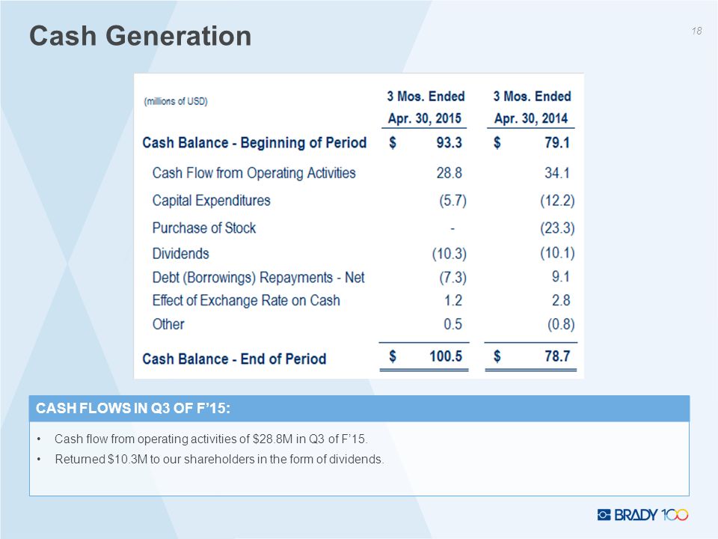Click the 2.8 exchange rate effect value
718x539 pixels.
(560, 300)
